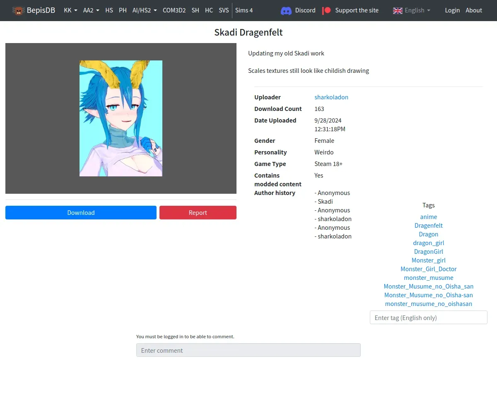Open the monster_musume tag
The width and height of the screenshot is (497, 414).
click(x=429, y=278)
